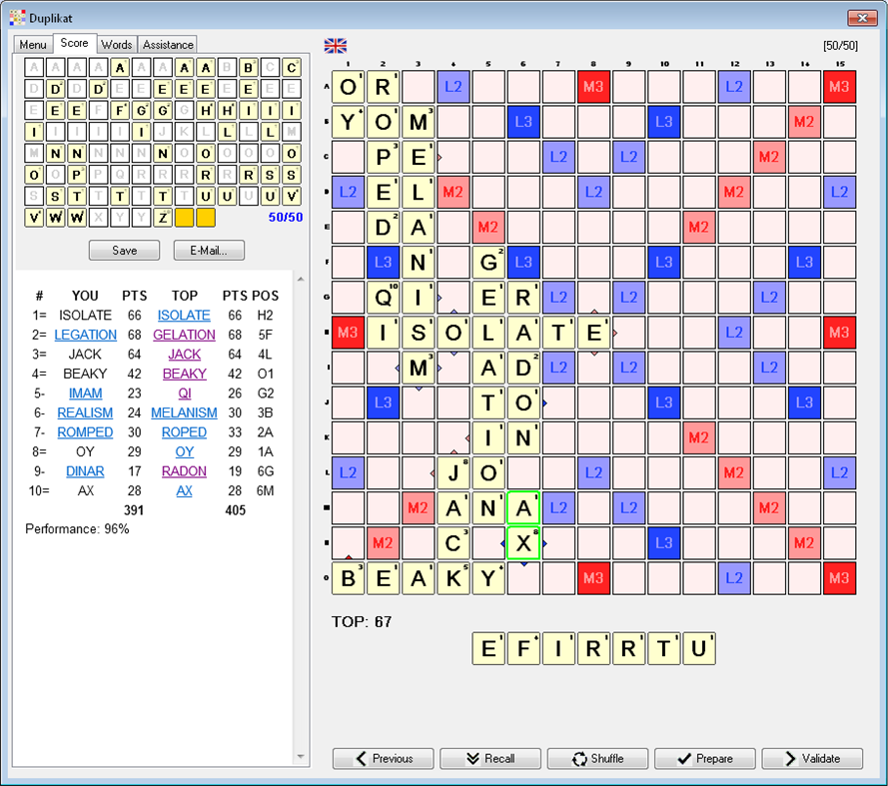888x786 pixels.
Task: Click the G tile on the board
Action: [x=488, y=263]
